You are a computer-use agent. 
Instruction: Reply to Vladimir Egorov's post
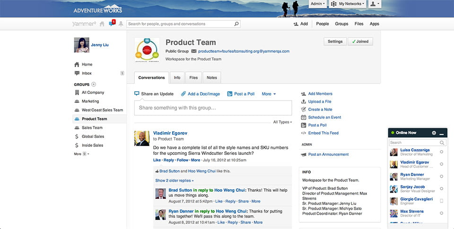coord(168,160)
